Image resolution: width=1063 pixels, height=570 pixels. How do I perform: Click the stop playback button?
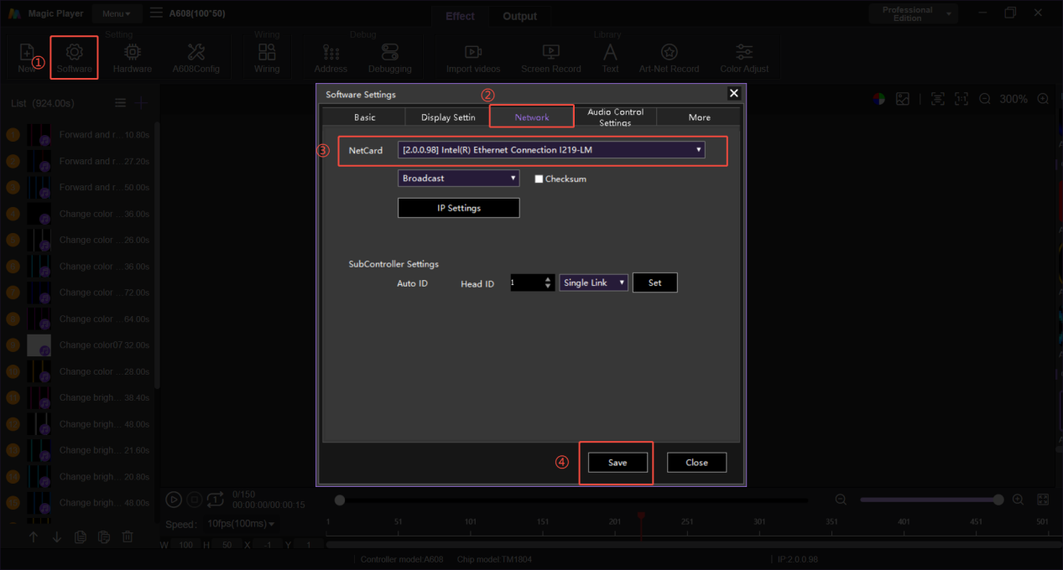click(195, 500)
